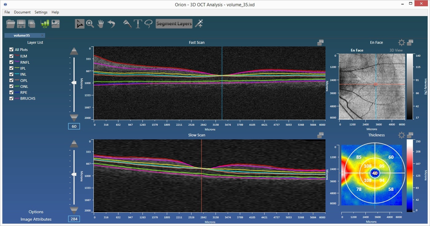
Task: Select the lasso freehand tool
Action: tap(148, 24)
